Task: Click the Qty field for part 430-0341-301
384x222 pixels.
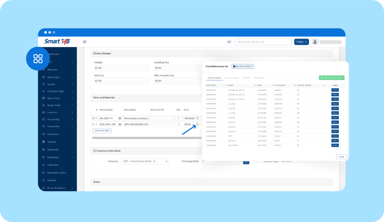Action: (178, 124)
